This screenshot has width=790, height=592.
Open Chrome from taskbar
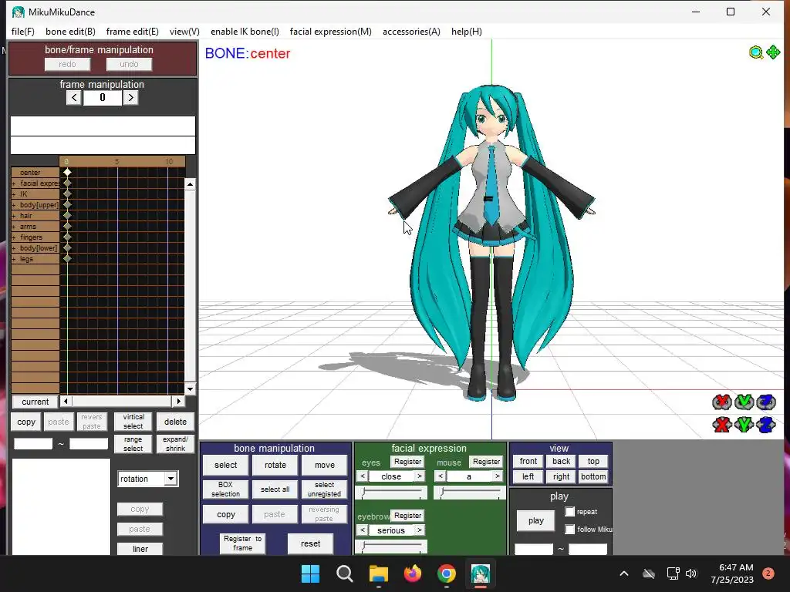(x=447, y=573)
